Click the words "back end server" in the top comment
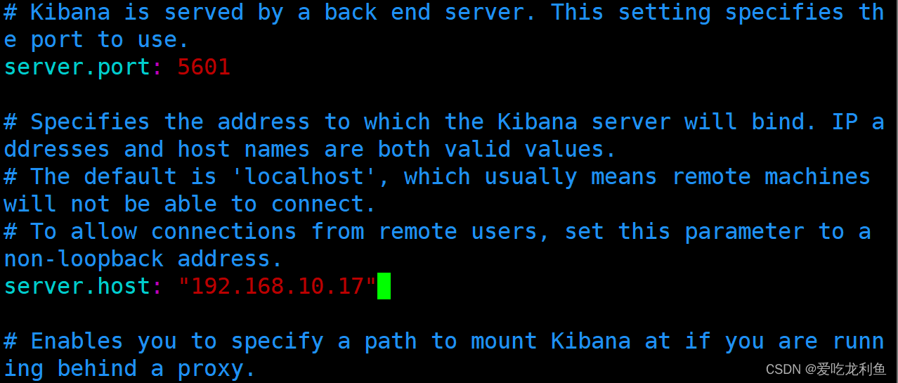The height and width of the screenshot is (383, 898). click(431, 13)
